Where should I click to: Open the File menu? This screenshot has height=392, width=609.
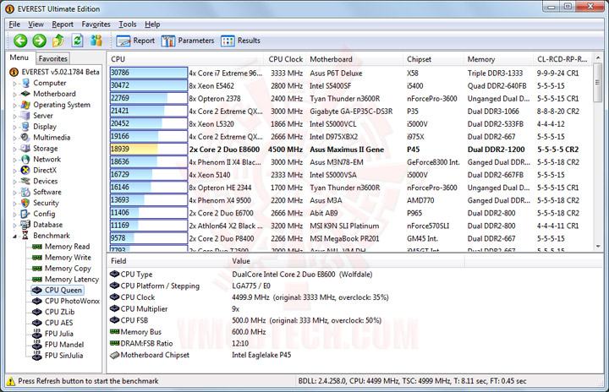(x=14, y=24)
